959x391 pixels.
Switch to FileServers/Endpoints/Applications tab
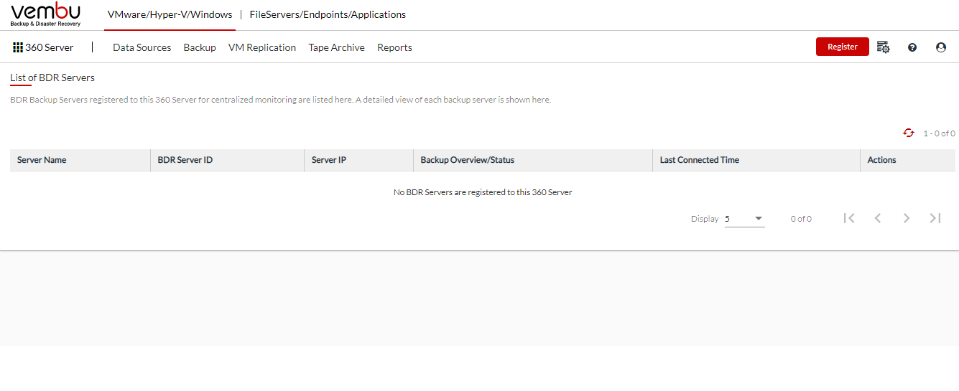pyautogui.click(x=328, y=14)
